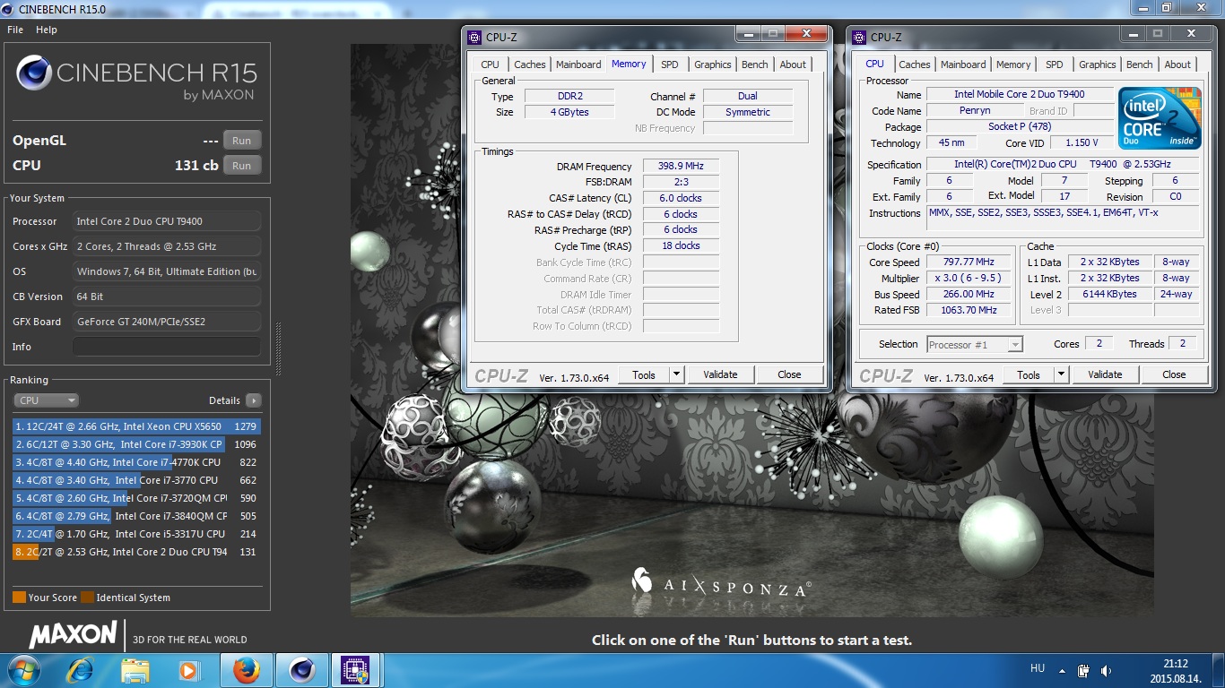1225x688 pixels.
Task: Click the Core Speed value 797.77 MHz
Action: 969,262
